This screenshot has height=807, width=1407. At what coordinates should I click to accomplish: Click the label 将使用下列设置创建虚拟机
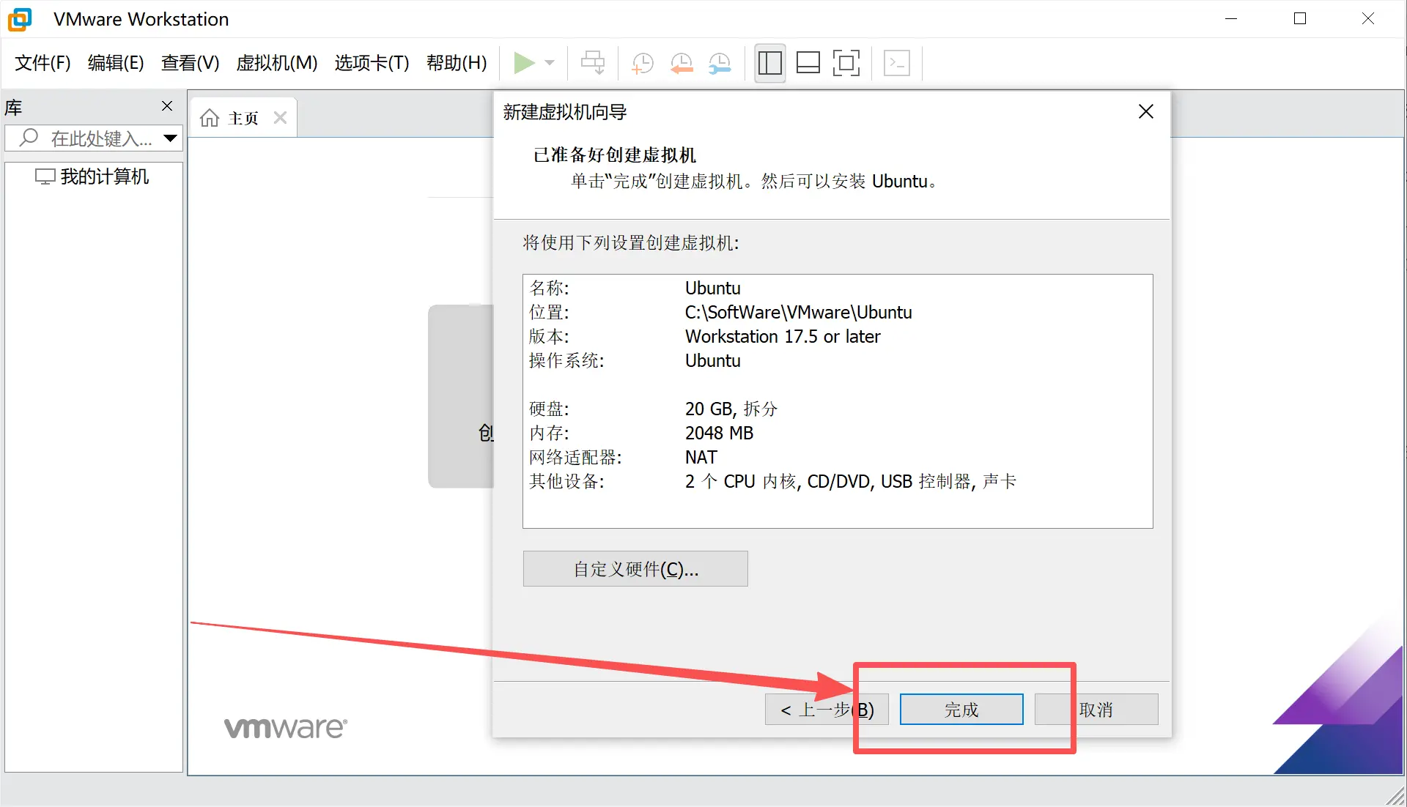click(631, 243)
